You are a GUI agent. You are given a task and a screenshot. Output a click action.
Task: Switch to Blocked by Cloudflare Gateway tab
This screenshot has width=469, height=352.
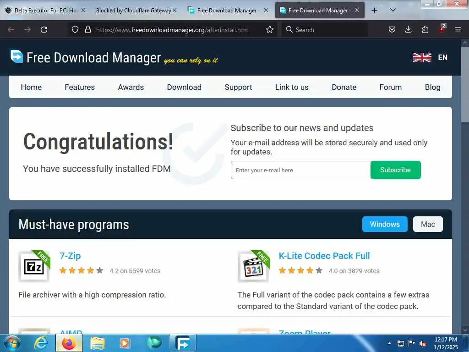coord(133,10)
